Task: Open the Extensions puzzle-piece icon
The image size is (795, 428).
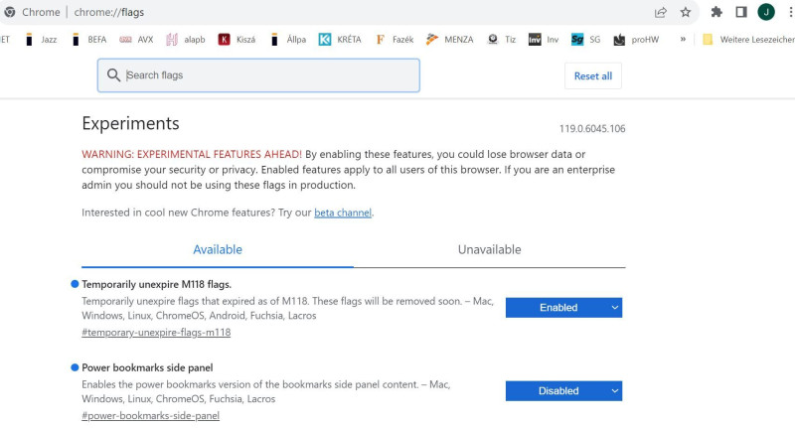Action: (716, 12)
